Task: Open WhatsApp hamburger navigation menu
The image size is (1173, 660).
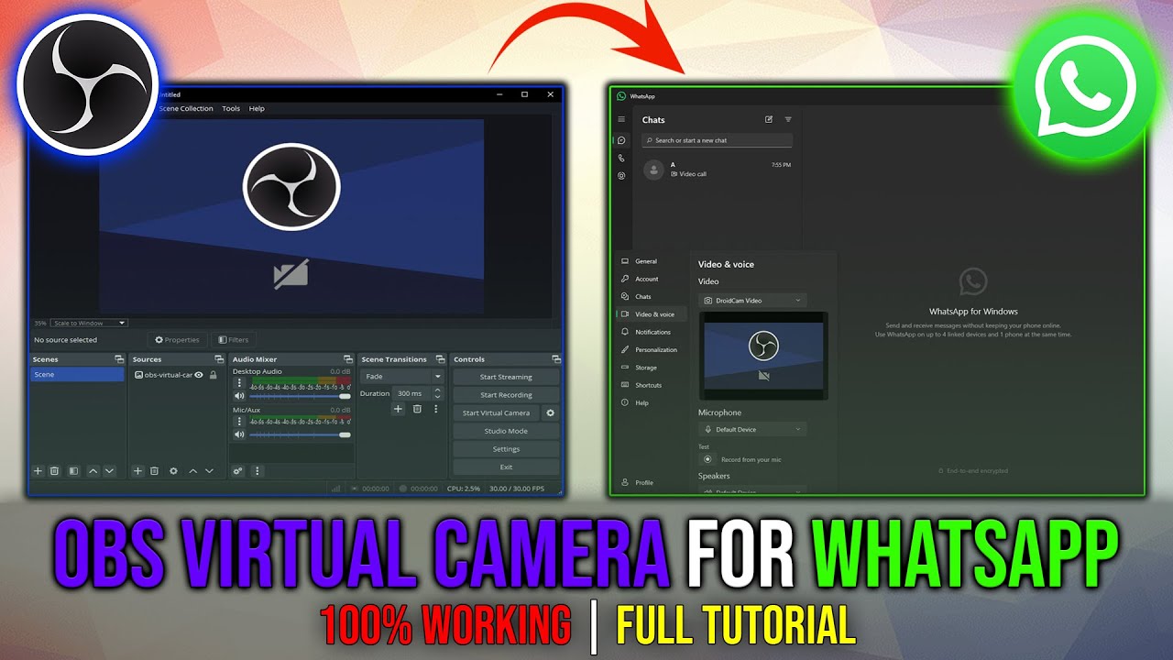Action: 621,119
